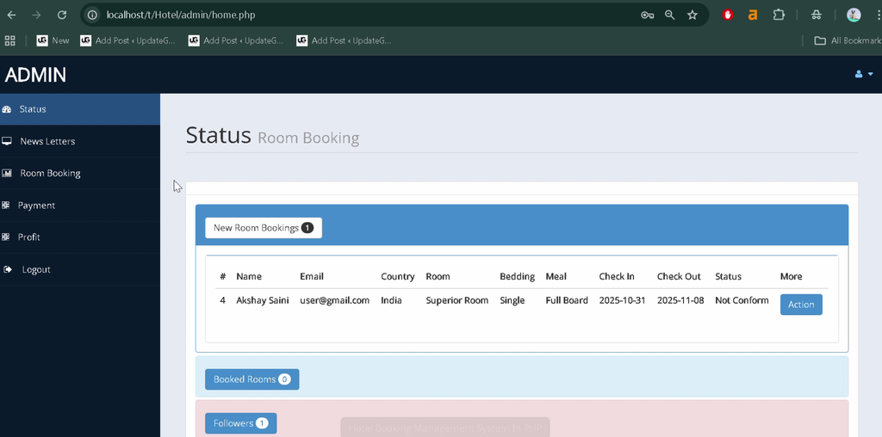Expand the admin user dropdown
882x437 pixels.
click(x=863, y=74)
